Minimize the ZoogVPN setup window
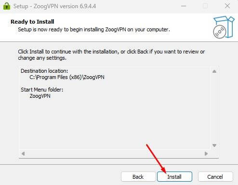Viewport: 238px width, 185px height. coord(184,6)
